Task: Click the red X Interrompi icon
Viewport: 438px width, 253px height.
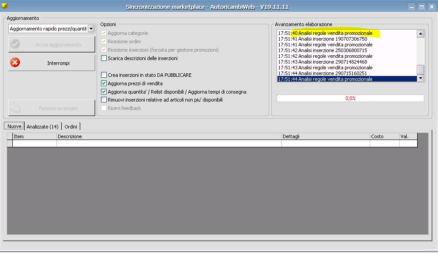Action: coord(15,62)
